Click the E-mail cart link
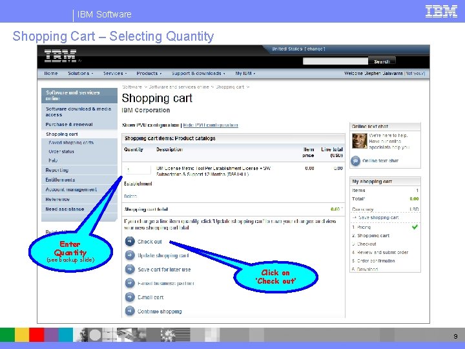This screenshot has height=349, width=465. (150, 297)
